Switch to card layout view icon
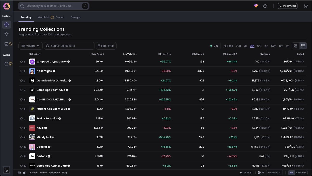This screenshot has width=312, height=176. coord(296,46)
